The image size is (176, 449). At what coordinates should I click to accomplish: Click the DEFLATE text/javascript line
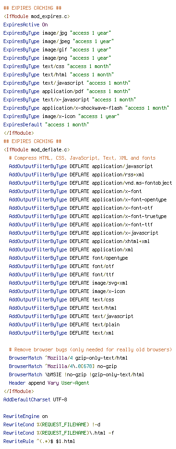(71, 316)
